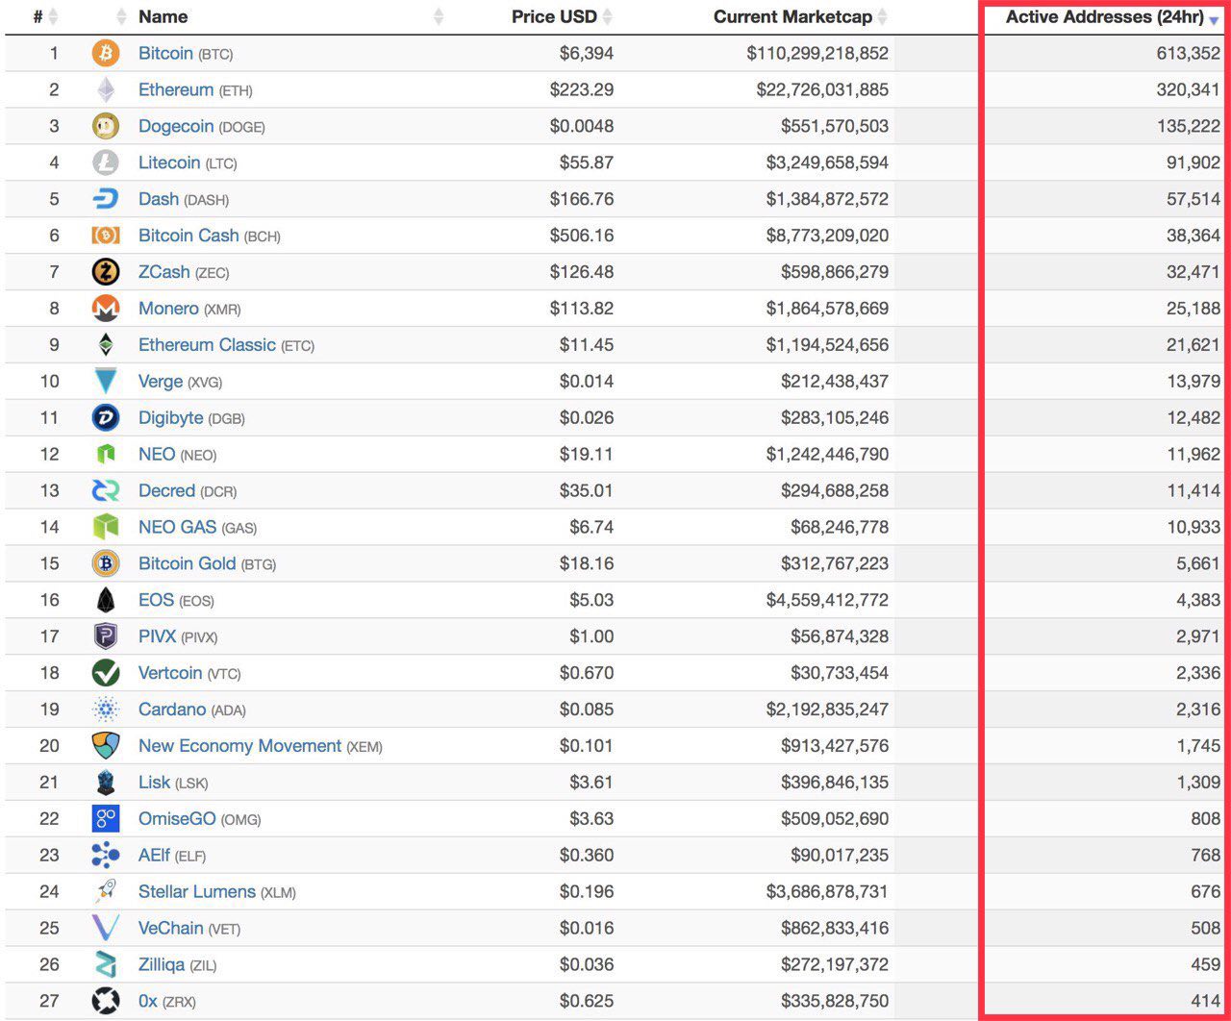Click the Bitcoin Cash logo icon
The width and height of the screenshot is (1231, 1021).
pyautogui.click(x=106, y=236)
